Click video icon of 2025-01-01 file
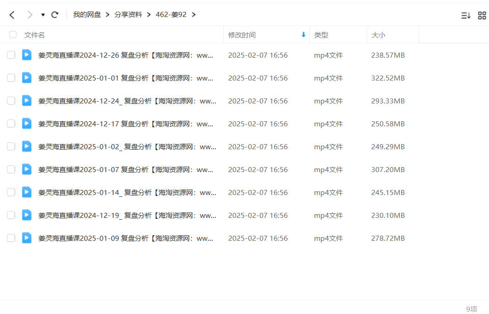Screen dimensions: 489x314 27,77
